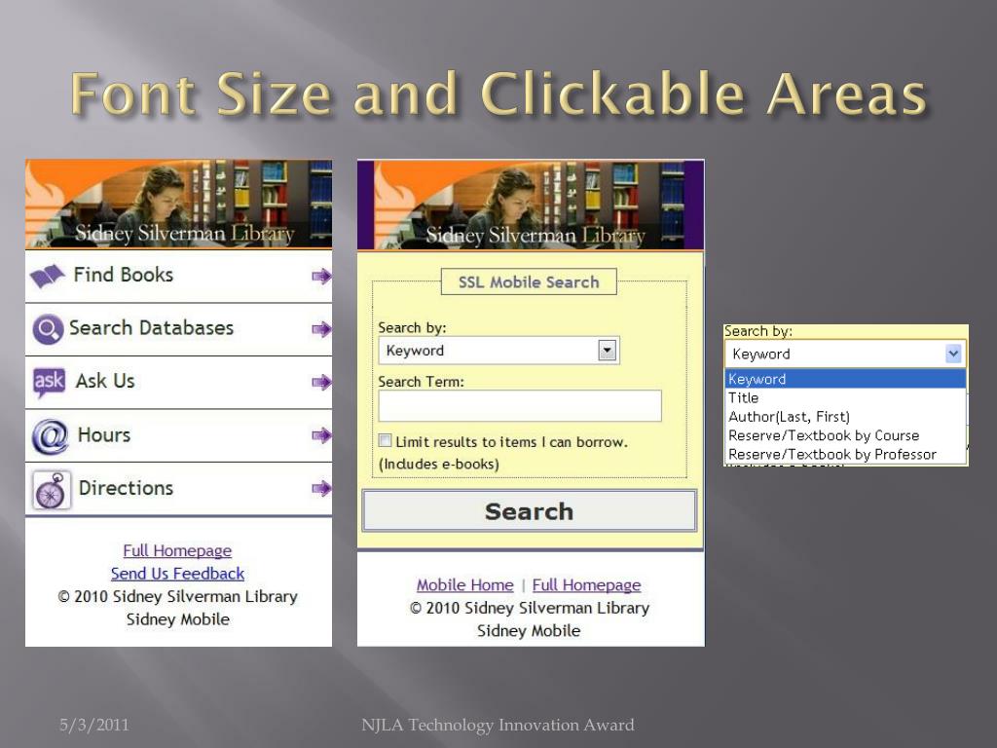This screenshot has width=997, height=748.
Task: Open the Search Databases menu item
Action: (179, 329)
